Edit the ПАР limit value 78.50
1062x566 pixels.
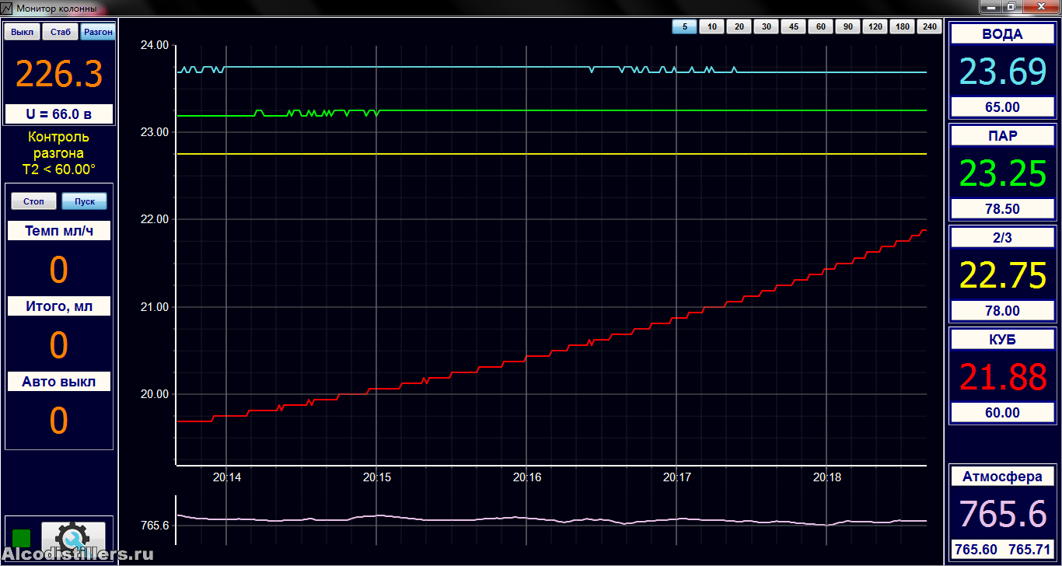pyautogui.click(x=1002, y=209)
